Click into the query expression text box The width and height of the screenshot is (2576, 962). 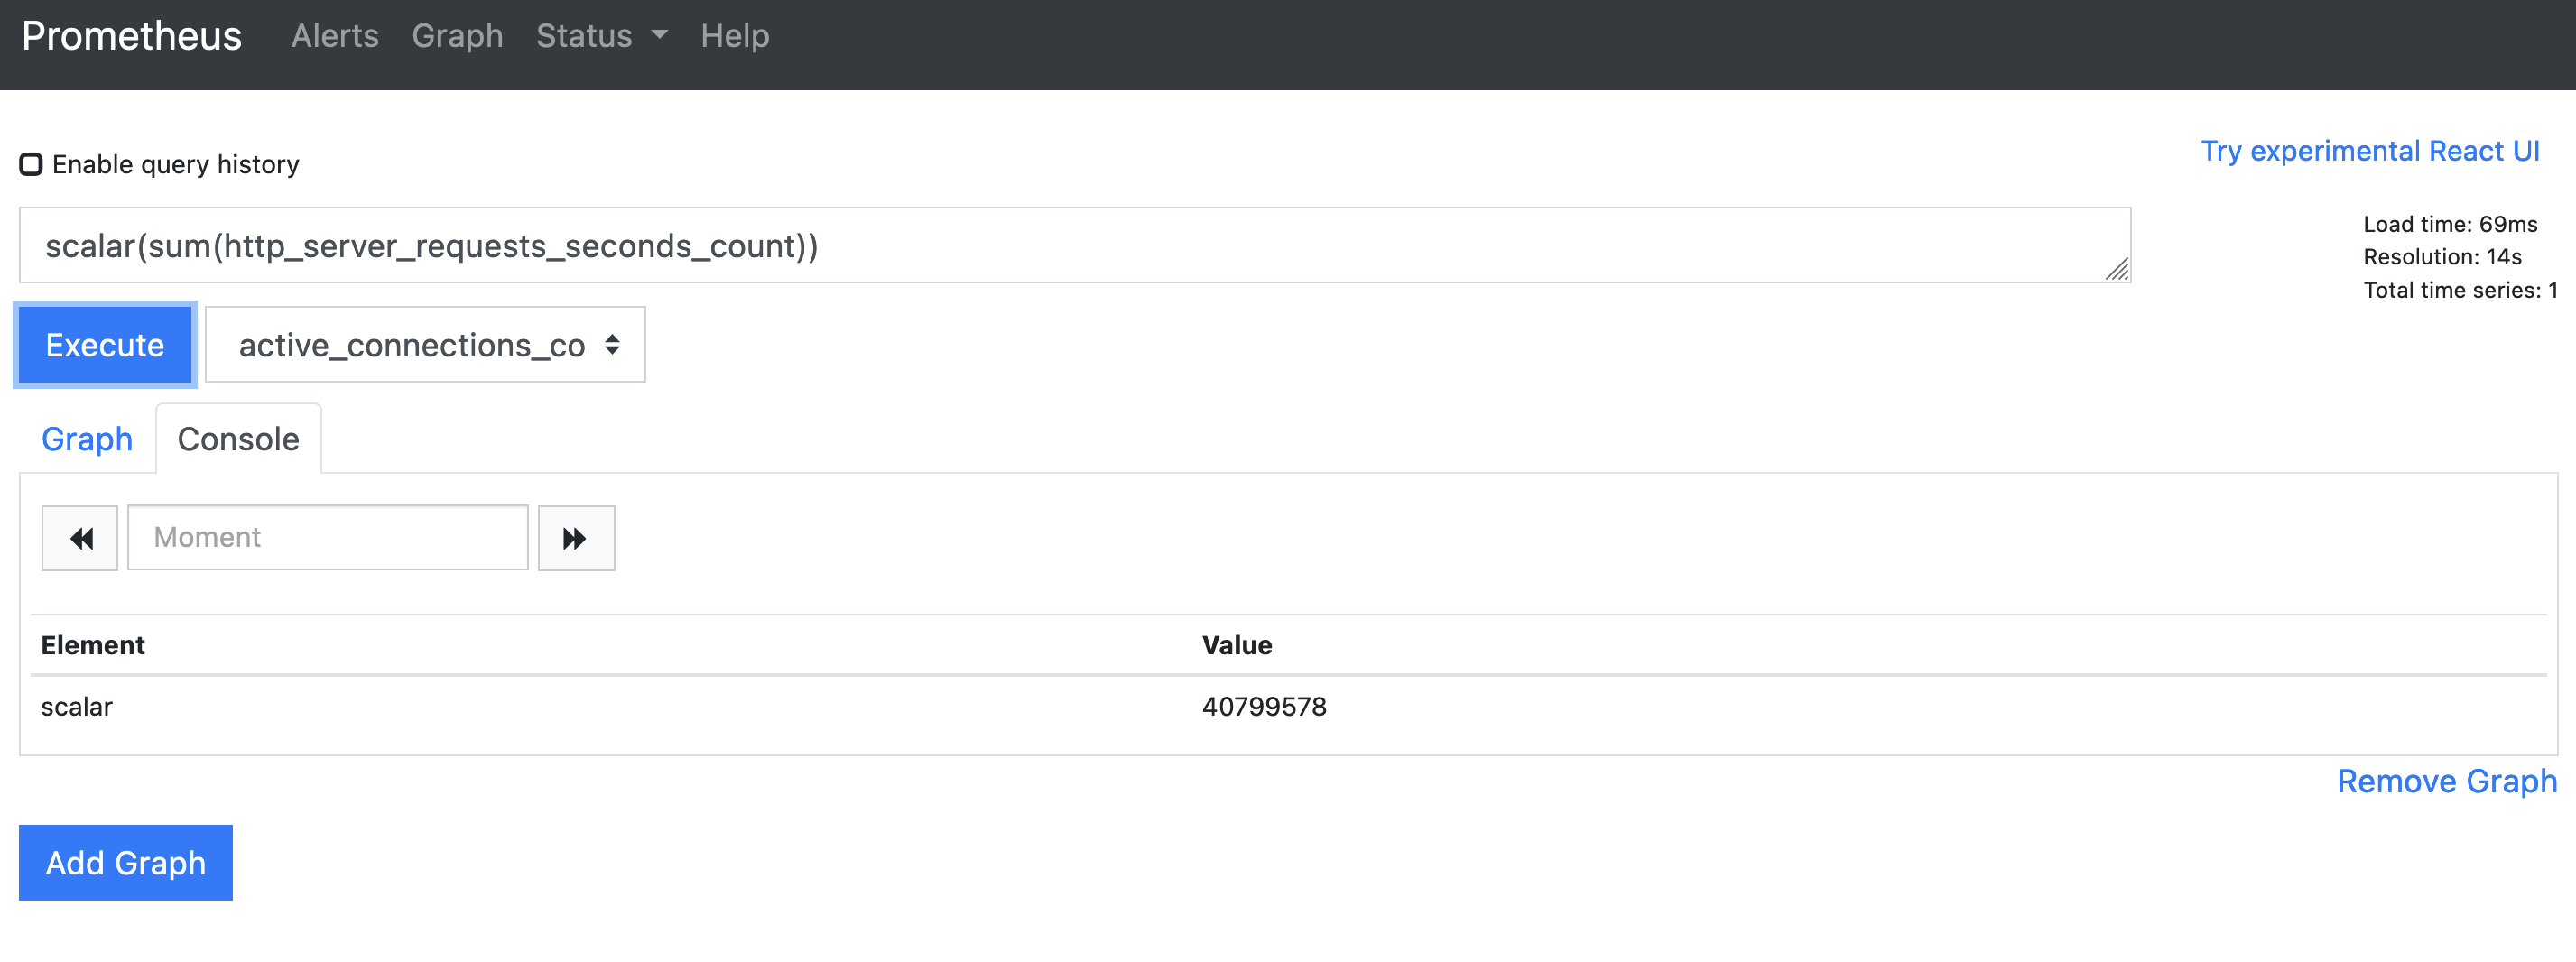1075,246
